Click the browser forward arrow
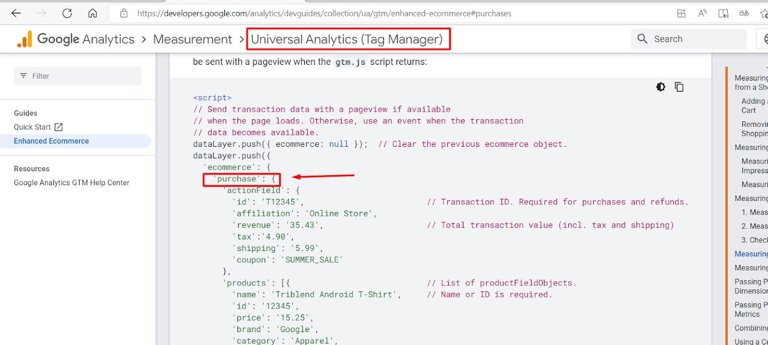This screenshot has width=768, height=345. [42, 13]
